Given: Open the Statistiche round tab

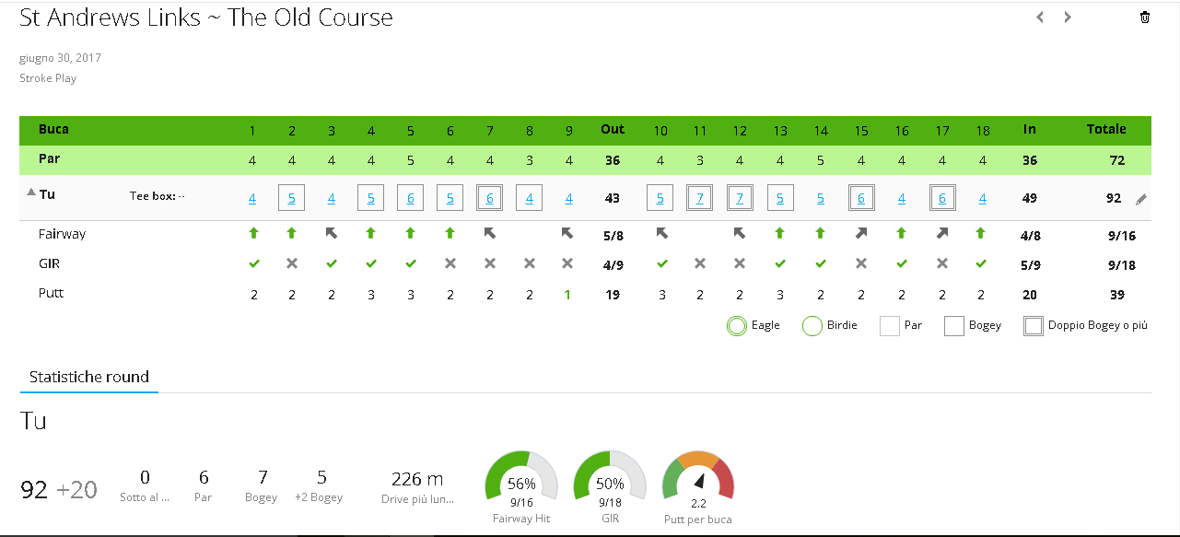Looking at the screenshot, I should (x=89, y=378).
